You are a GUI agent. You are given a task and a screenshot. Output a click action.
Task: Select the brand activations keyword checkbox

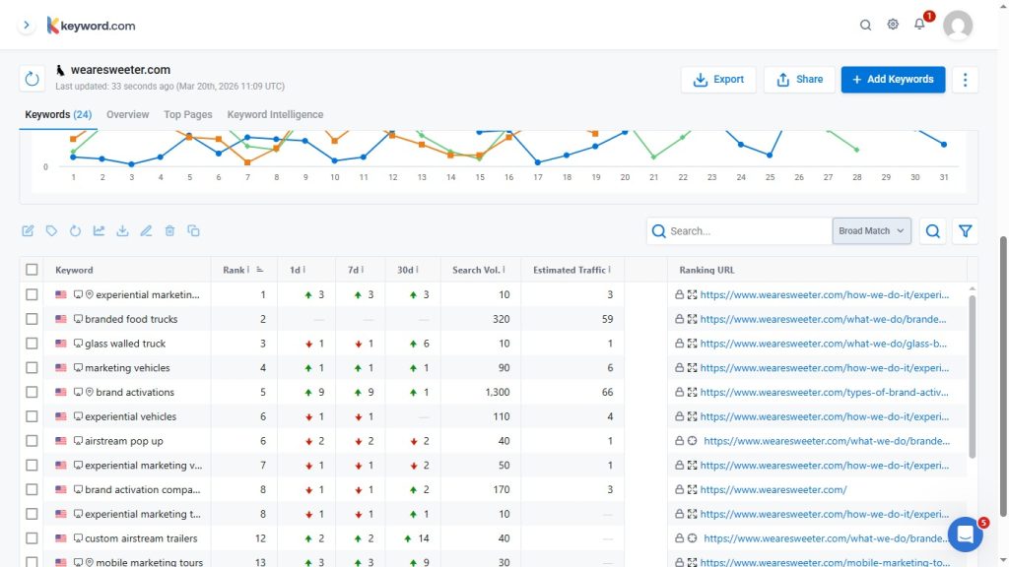click(32, 392)
